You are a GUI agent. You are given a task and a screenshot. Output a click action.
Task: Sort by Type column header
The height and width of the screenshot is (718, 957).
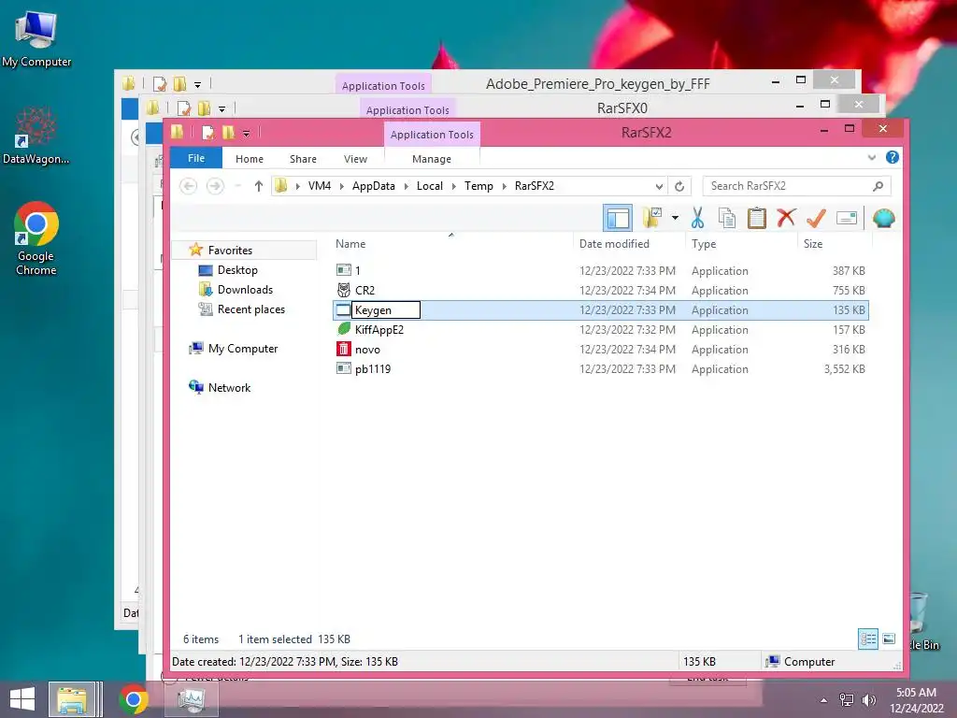pyautogui.click(x=703, y=244)
